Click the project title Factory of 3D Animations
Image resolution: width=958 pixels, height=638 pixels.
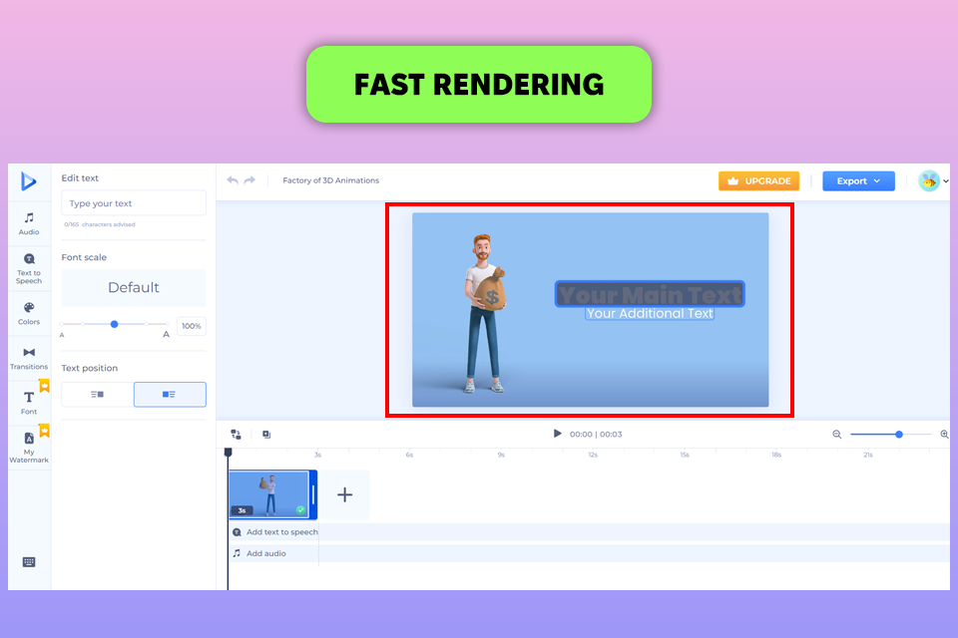coord(330,180)
